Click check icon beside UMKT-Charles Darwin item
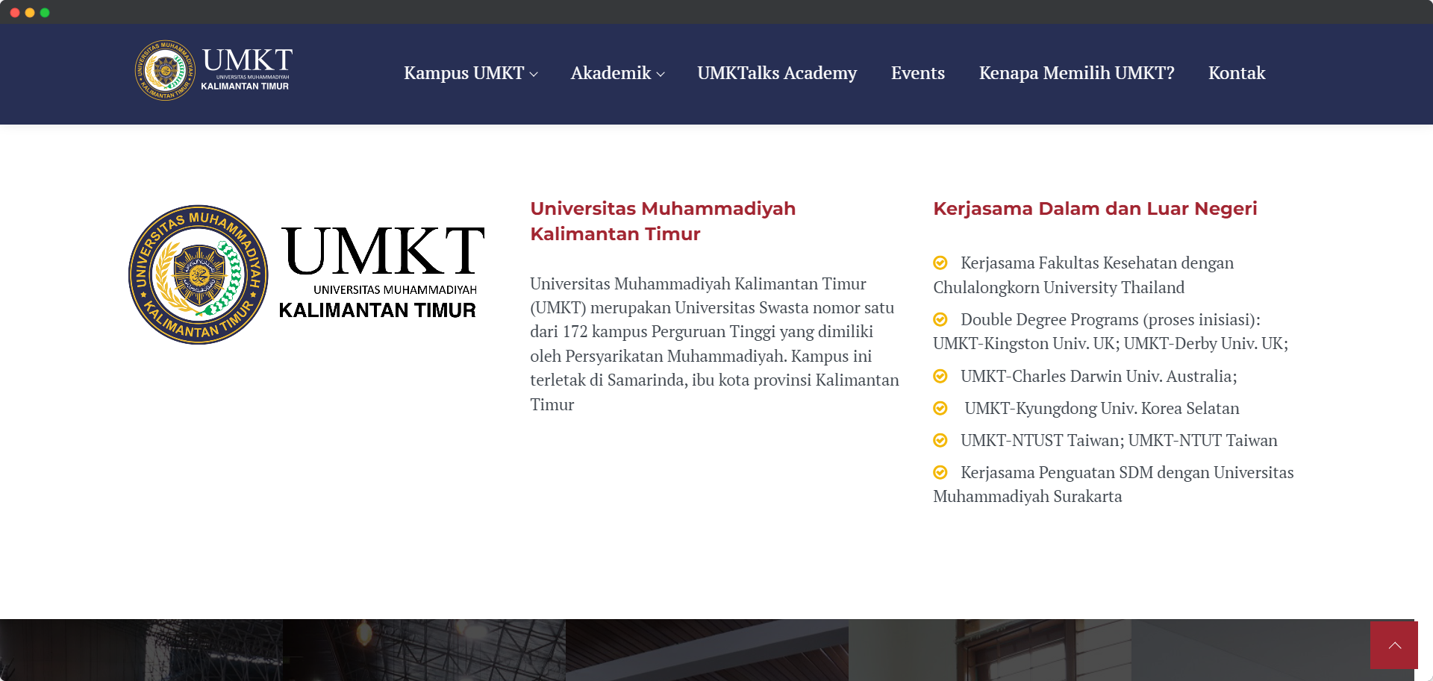The image size is (1433, 681). tap(940, 376)
